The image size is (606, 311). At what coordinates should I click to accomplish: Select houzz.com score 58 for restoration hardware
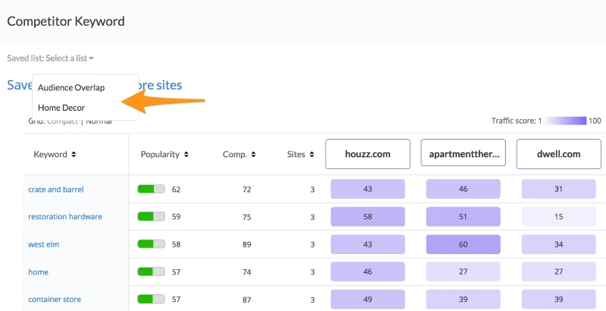[x=367, y=217]
